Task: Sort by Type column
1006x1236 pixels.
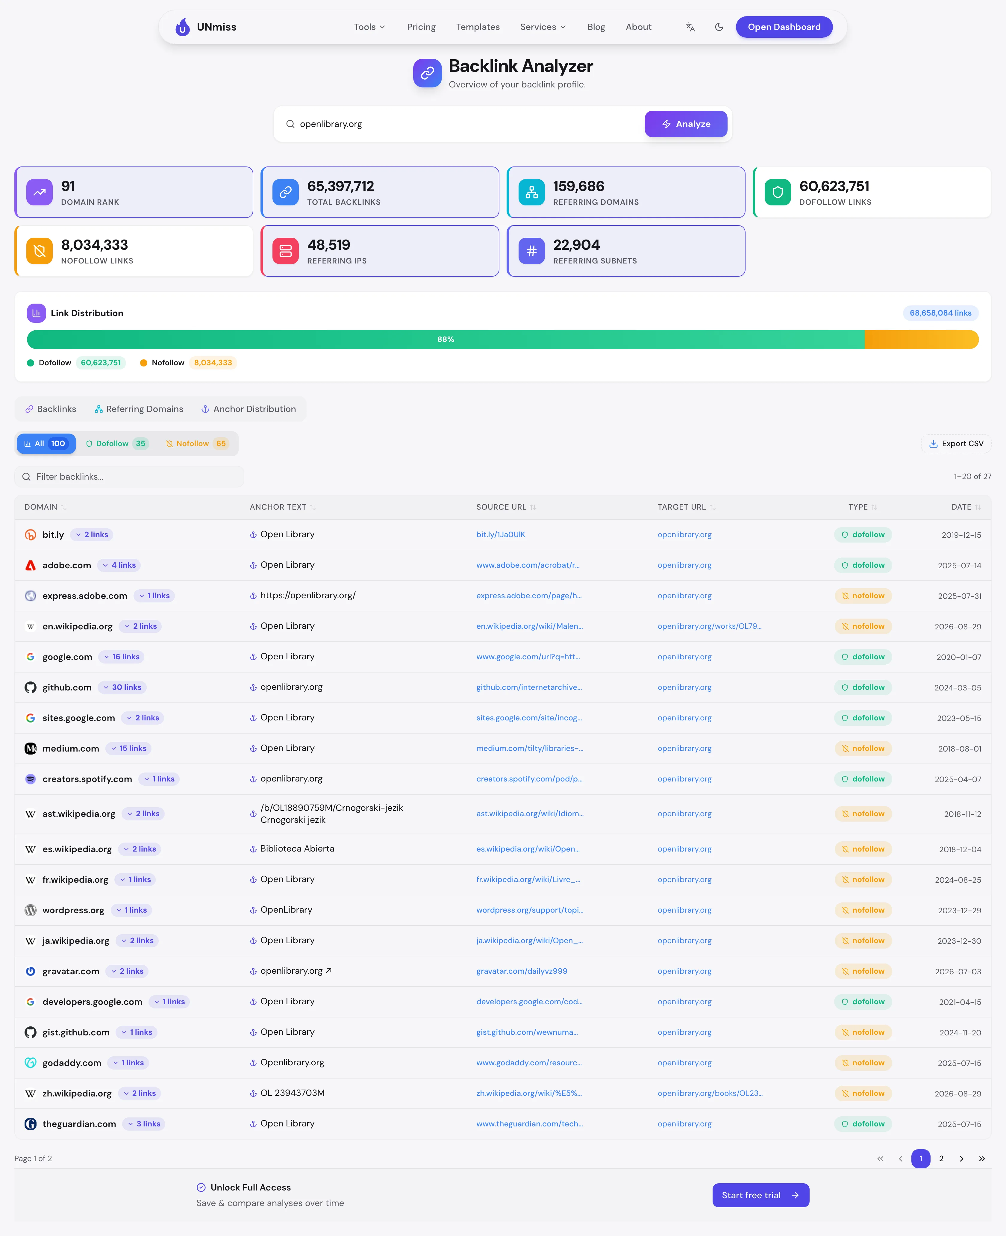Action: [x=863, y=507]
